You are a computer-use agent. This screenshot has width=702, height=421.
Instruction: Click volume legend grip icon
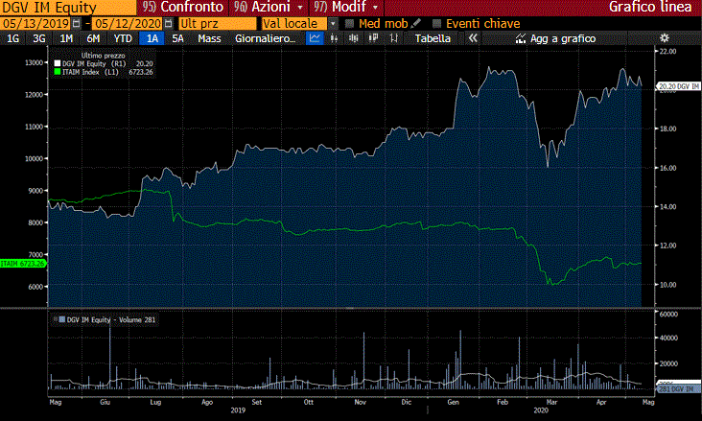point(55,319)
